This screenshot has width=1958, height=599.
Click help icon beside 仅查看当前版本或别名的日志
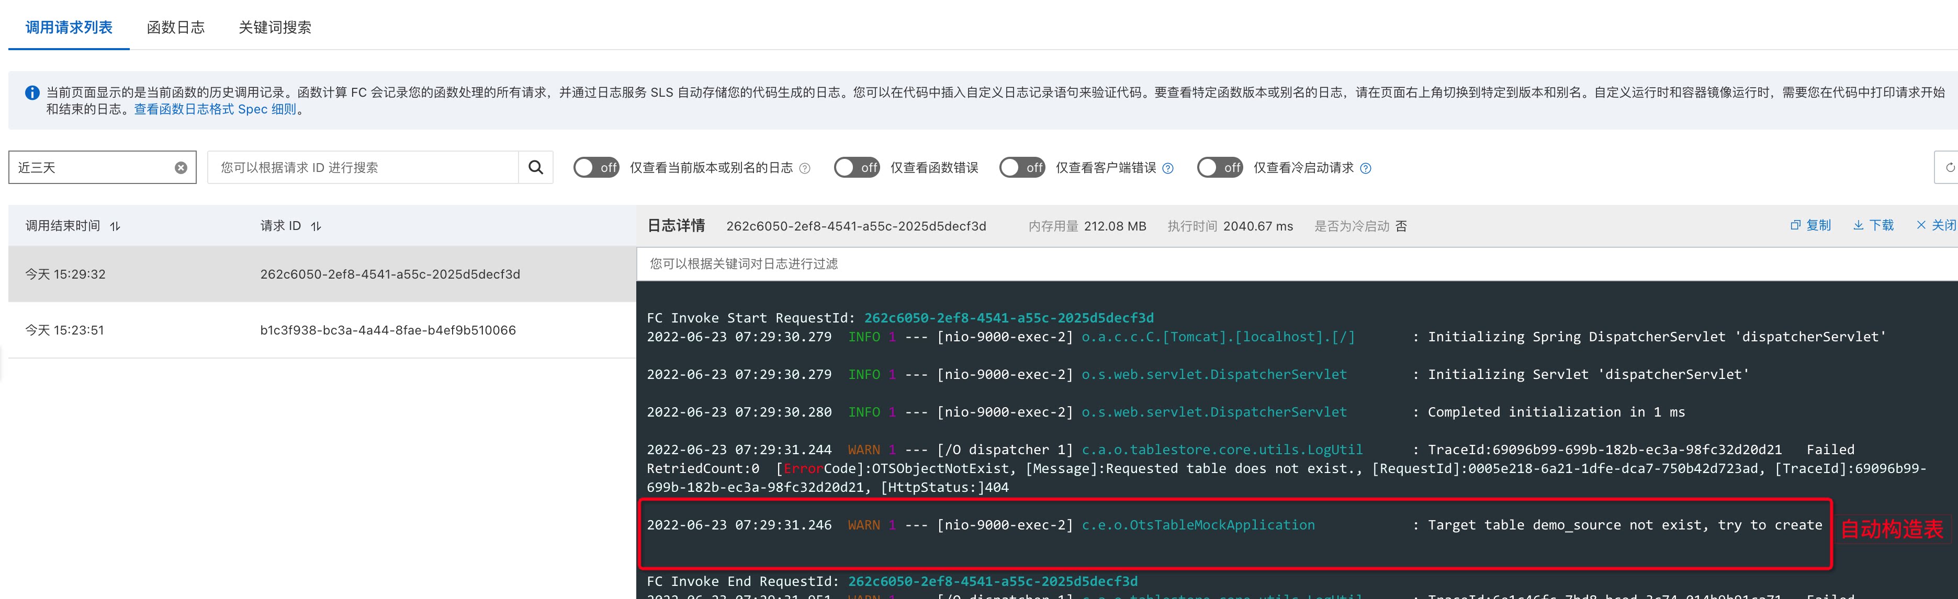pyautogui.click(x=805, y=168)
